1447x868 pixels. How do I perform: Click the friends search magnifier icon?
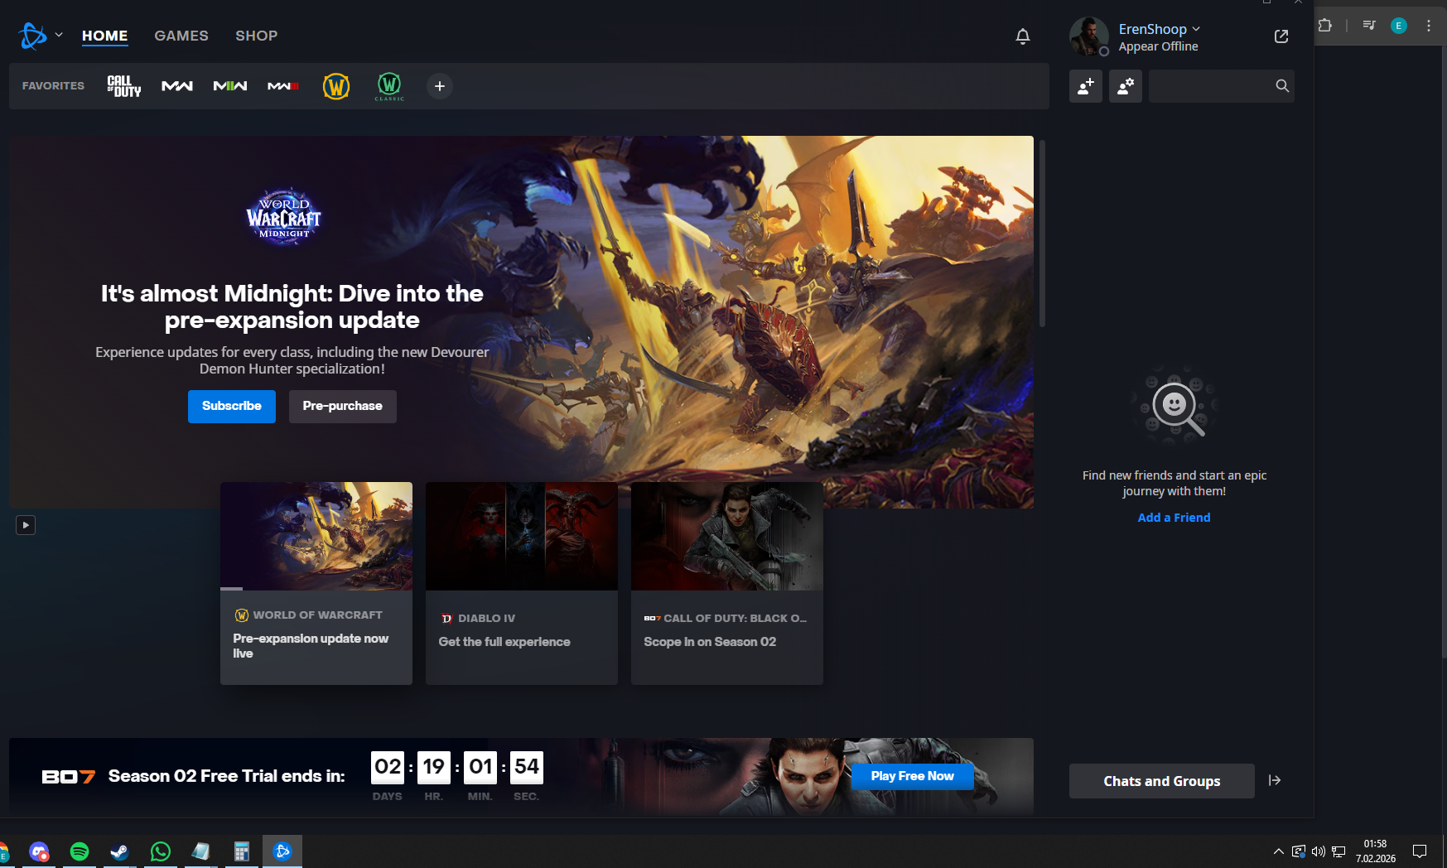coord(1282,86)
